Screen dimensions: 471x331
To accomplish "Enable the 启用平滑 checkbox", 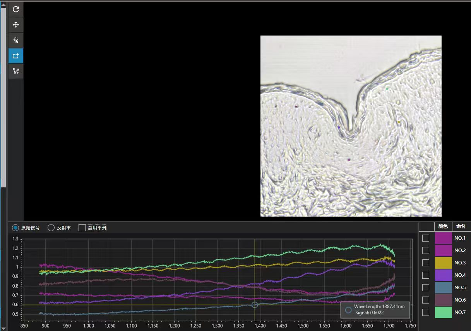I will (x=82, y=228).
